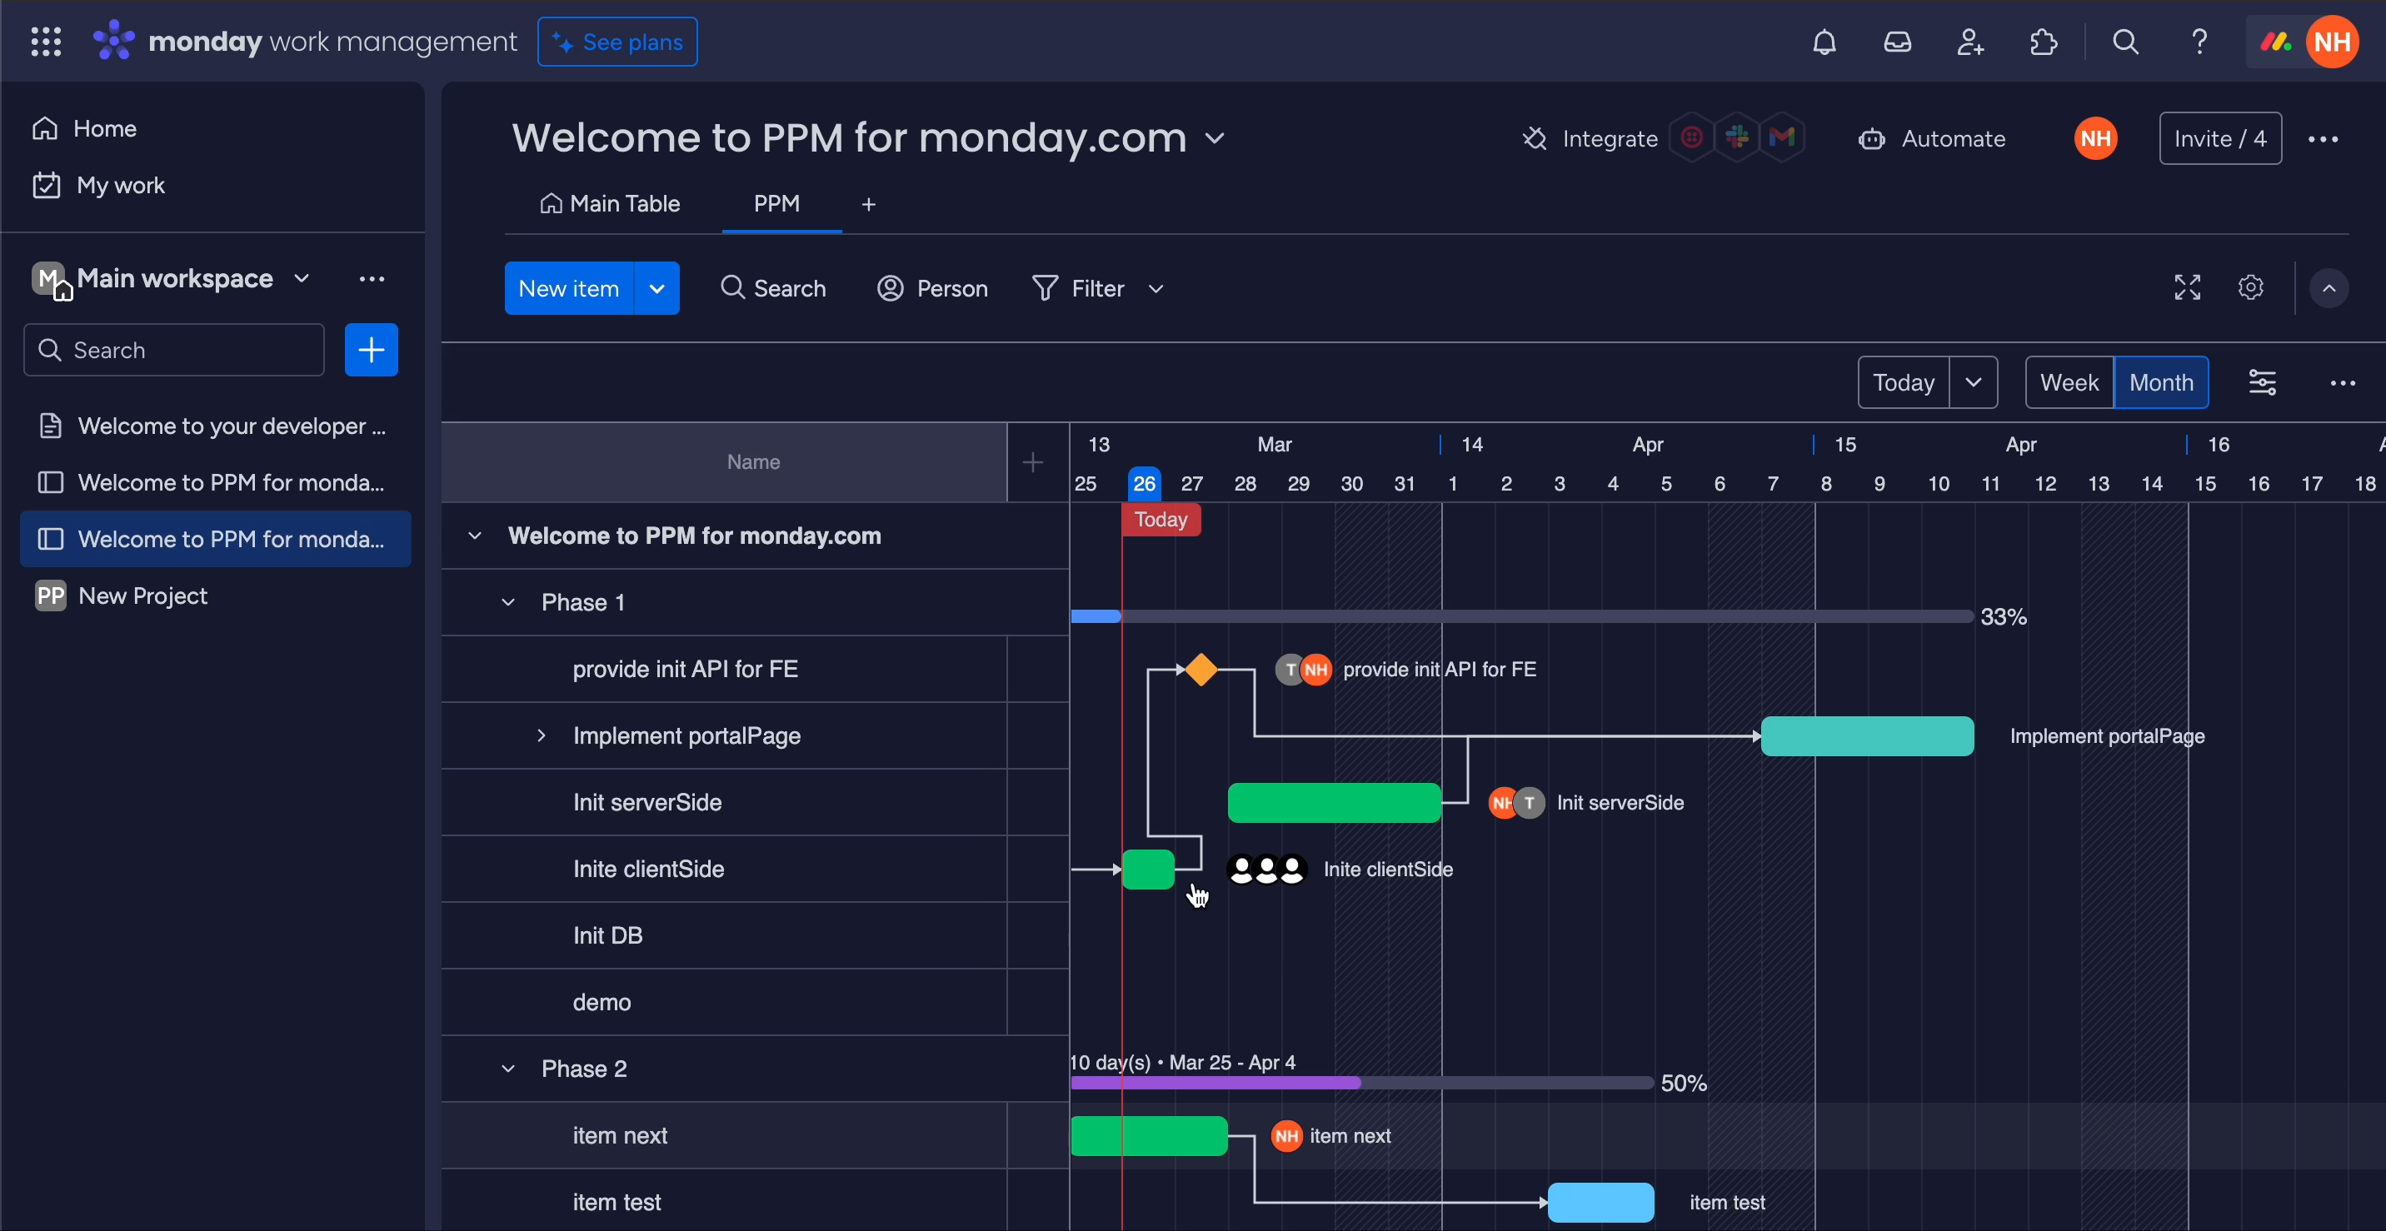Collapse the header with the up chevron
Screen dimensions: 2386x1231
pos(2329,288)
